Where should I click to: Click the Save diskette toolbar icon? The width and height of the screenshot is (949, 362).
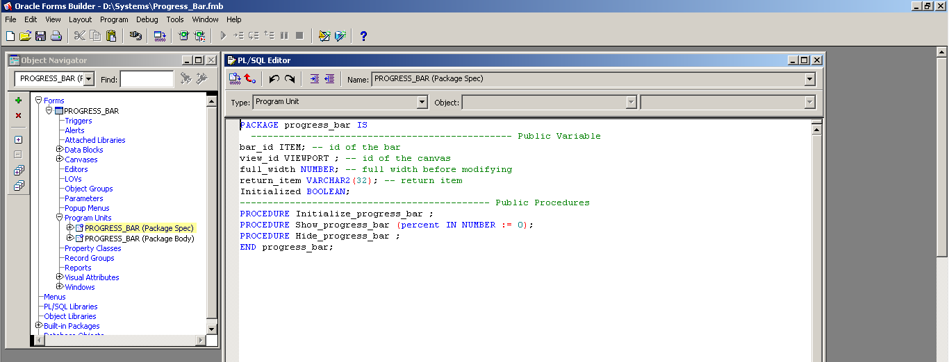40,35
